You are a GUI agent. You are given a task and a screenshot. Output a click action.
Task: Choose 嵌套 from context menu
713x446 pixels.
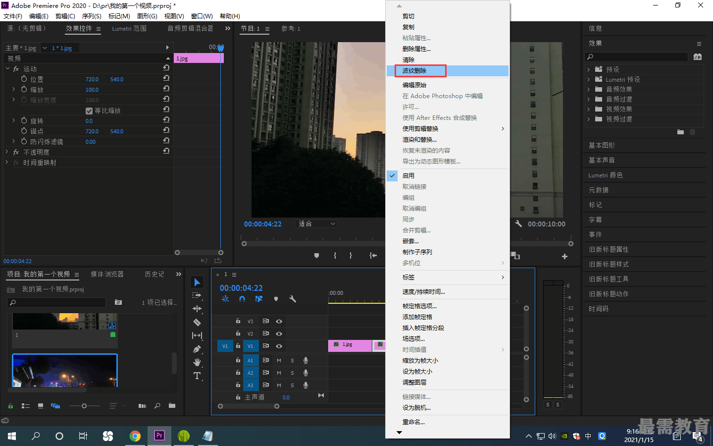click(x=448, y=241)
